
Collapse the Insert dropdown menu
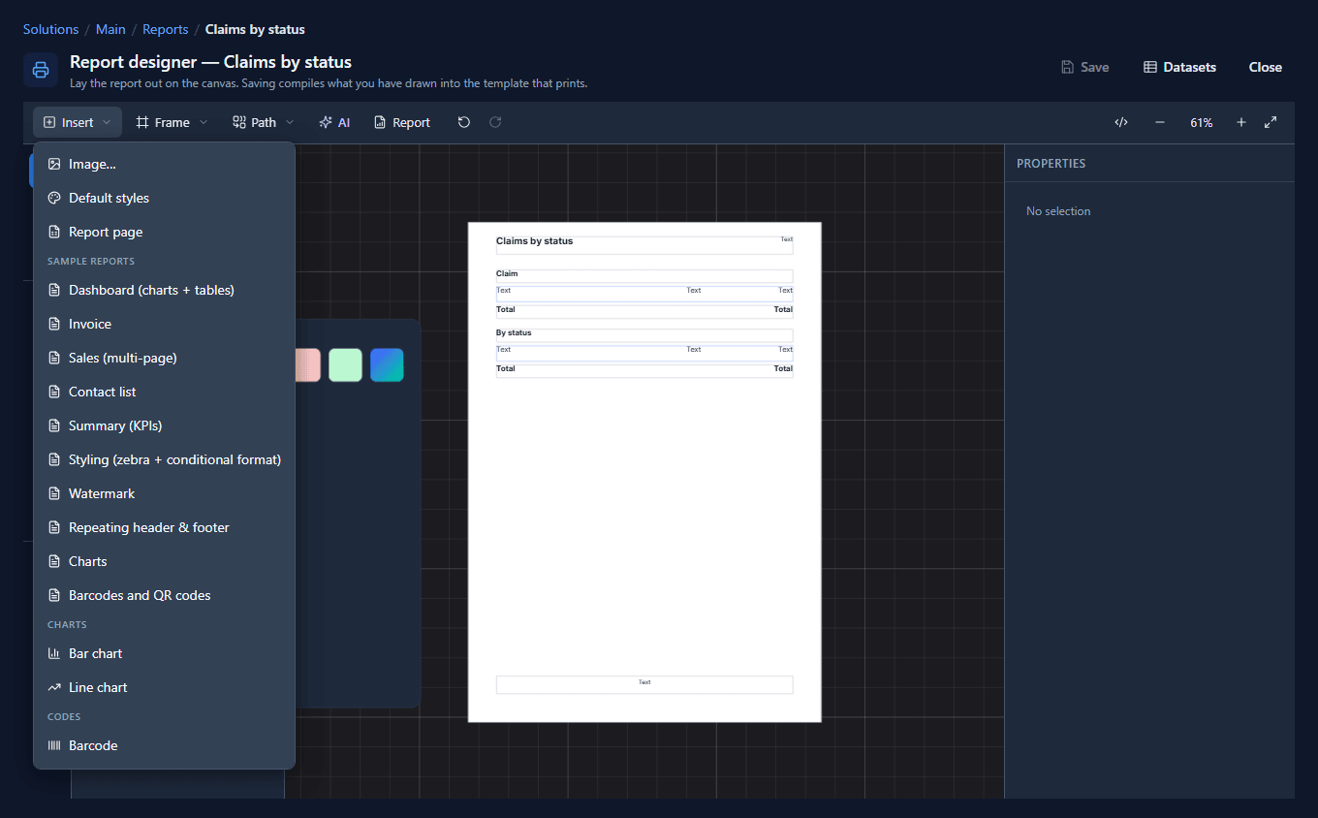(x=78, y=122)
